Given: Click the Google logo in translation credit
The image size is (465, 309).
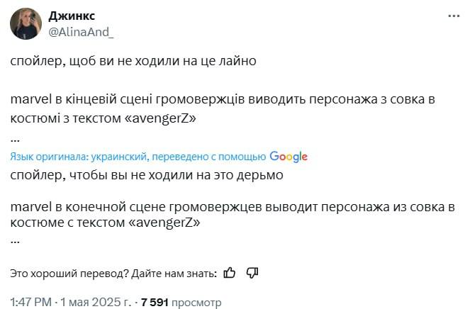Looking at the screenshot, I should [288, 157].
